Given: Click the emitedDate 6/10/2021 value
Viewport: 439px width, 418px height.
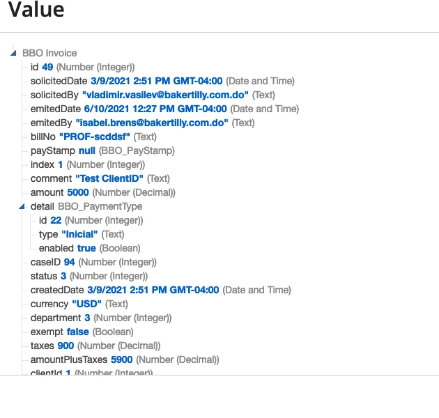Looking at the screenshot, I should (x=155, y=109).
